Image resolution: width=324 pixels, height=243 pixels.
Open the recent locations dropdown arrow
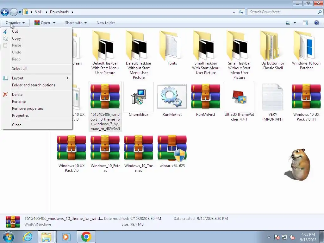(x=20, y=12)
